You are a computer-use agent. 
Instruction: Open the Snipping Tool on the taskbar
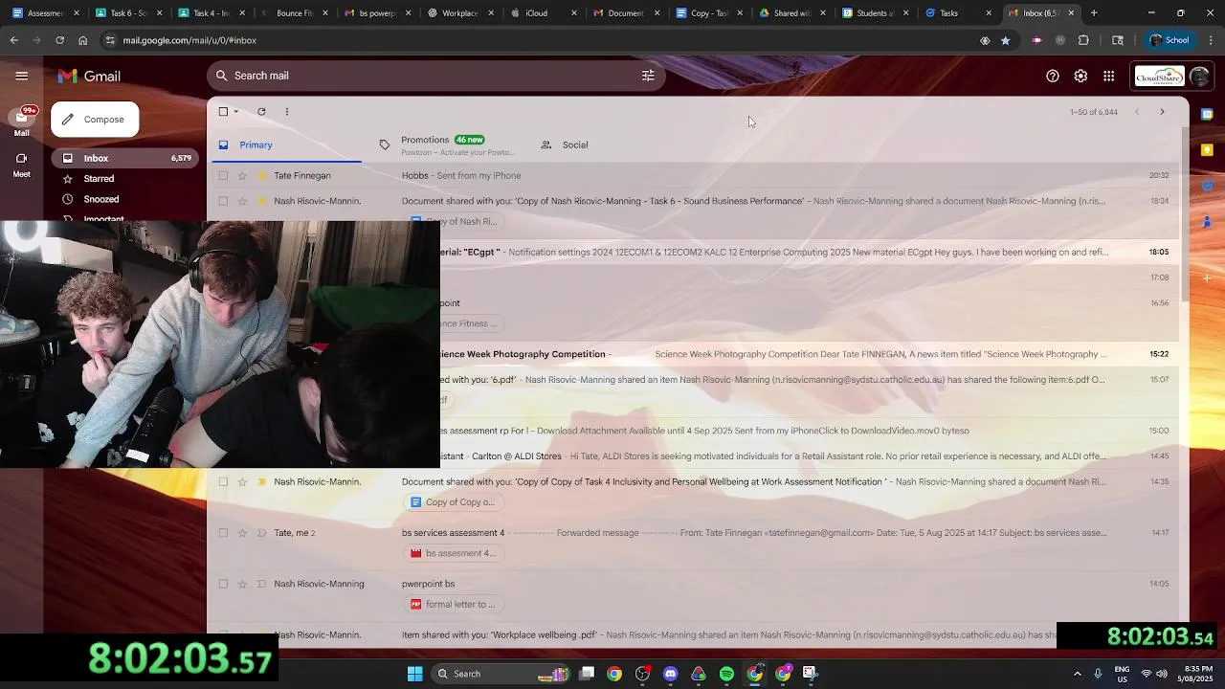(x=810, y=674)
